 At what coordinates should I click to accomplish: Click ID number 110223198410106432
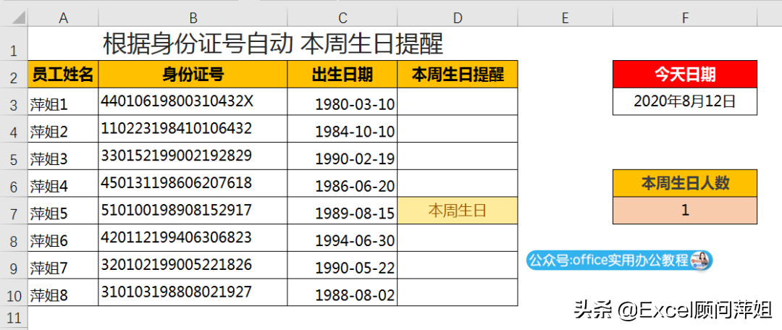[x=193, y=130]
